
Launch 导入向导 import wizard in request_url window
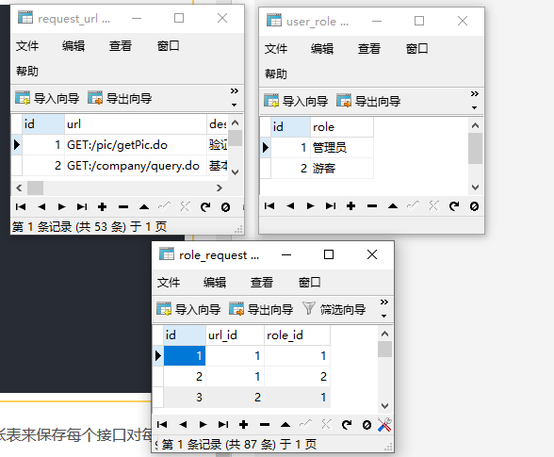[47, 98]
